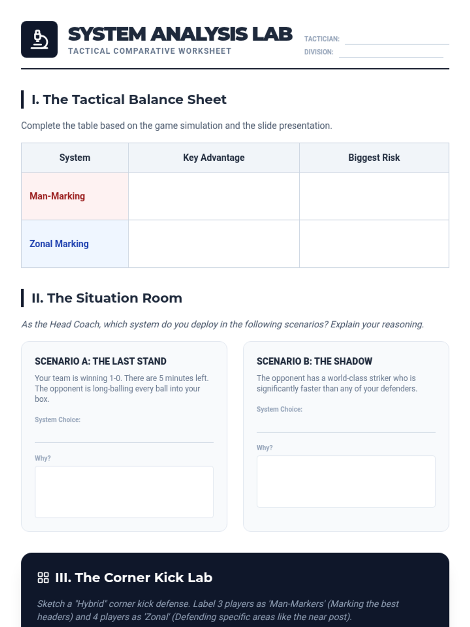Screen dimensions: 470x627
Task: Click the Tactical Balance Sheet heading
Action: 129,100
